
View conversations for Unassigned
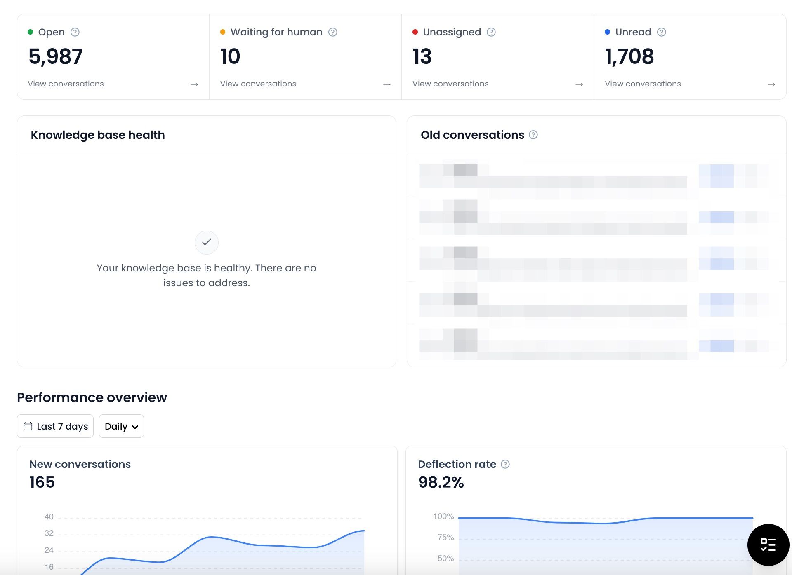[450, 84]
